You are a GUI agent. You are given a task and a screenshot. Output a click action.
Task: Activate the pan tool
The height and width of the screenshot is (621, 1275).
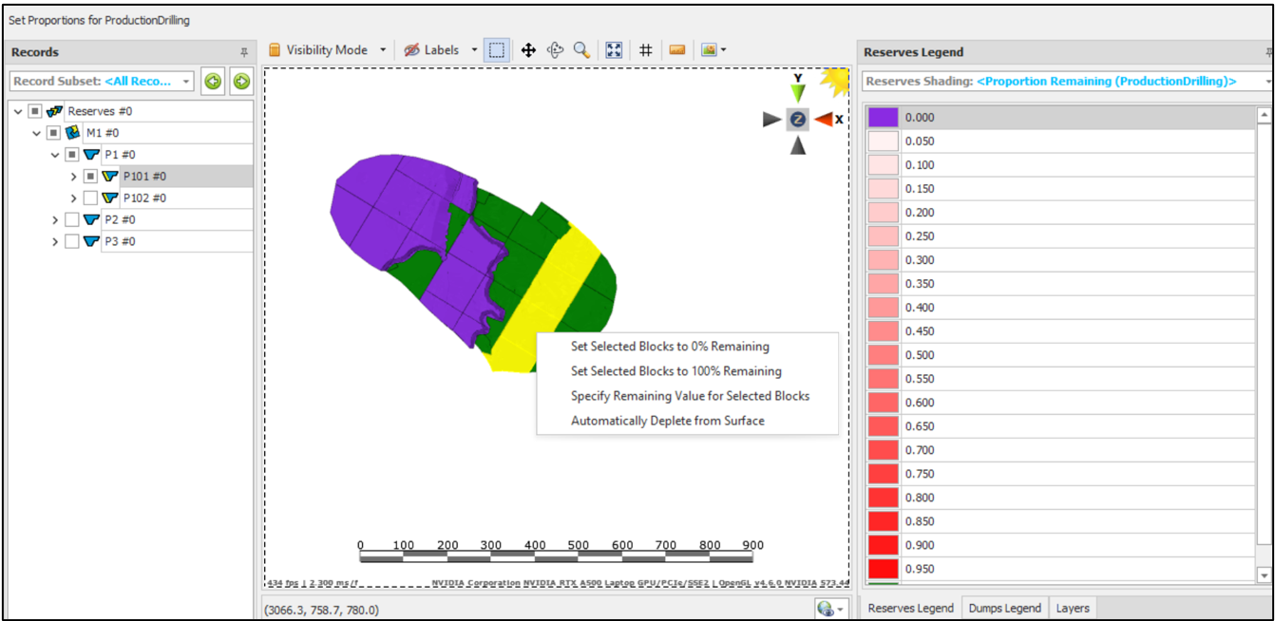tap(528, 50)
